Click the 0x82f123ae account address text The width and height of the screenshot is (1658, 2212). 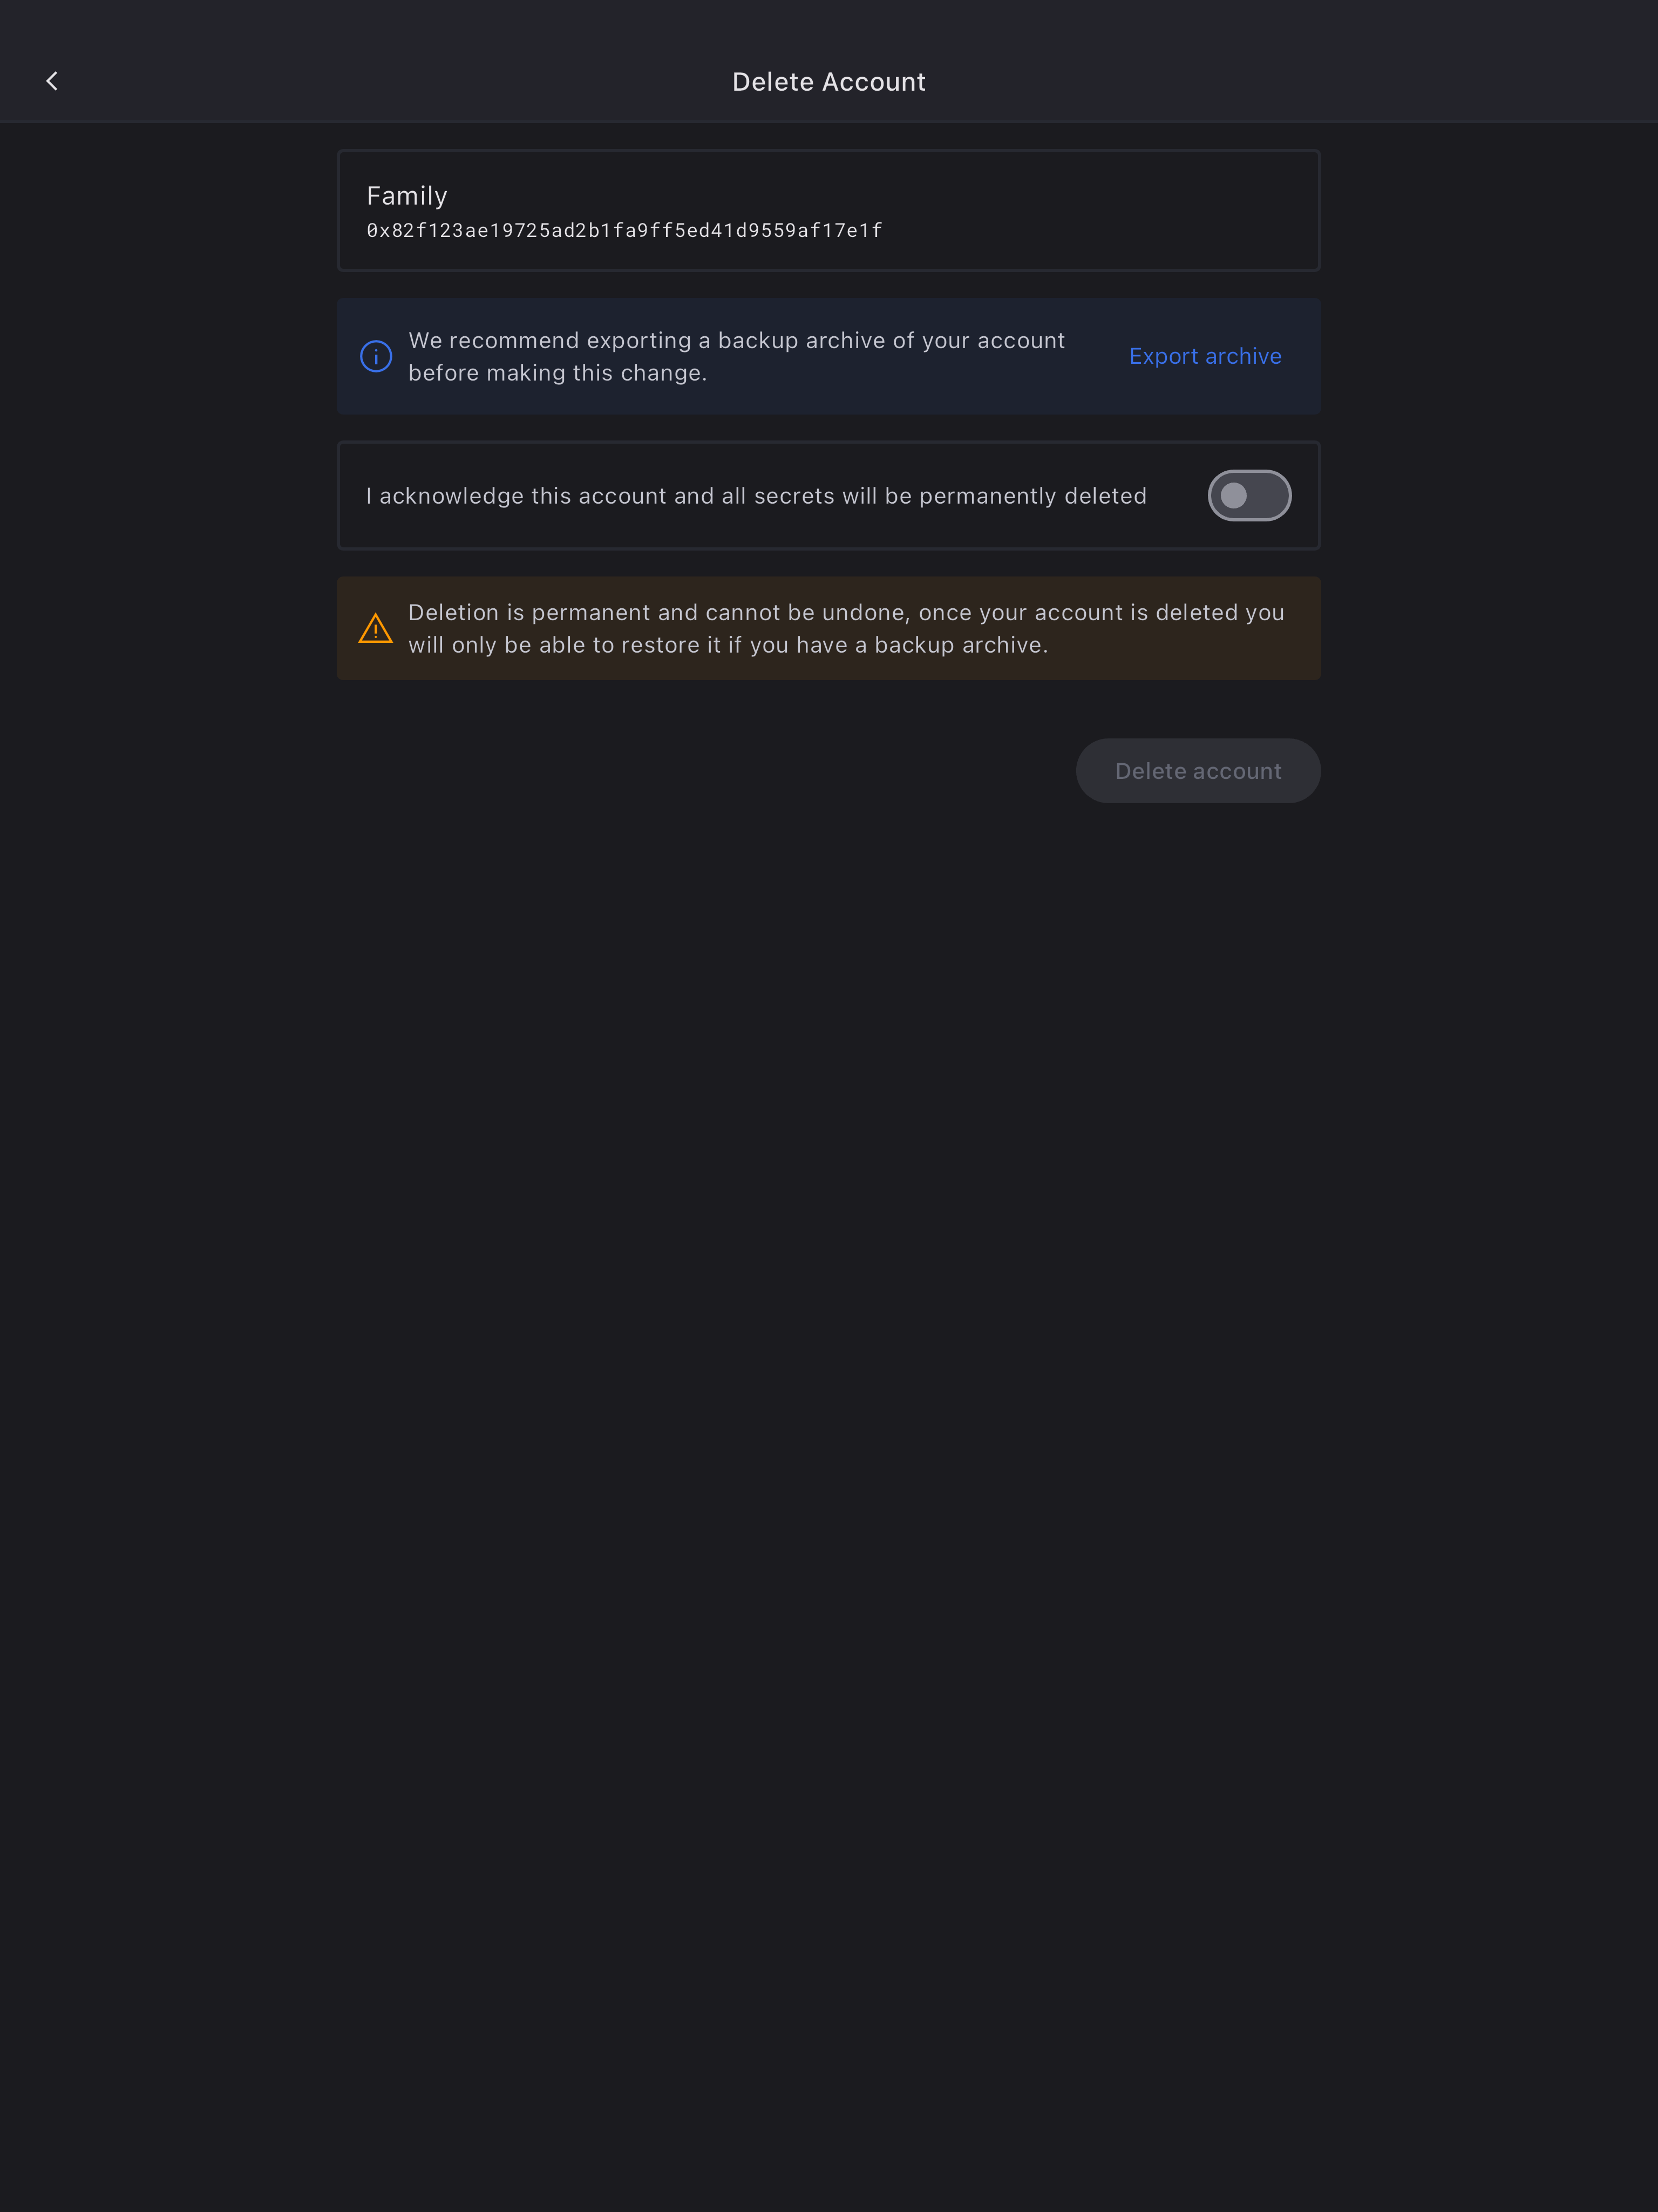click(x=624, y=231)
